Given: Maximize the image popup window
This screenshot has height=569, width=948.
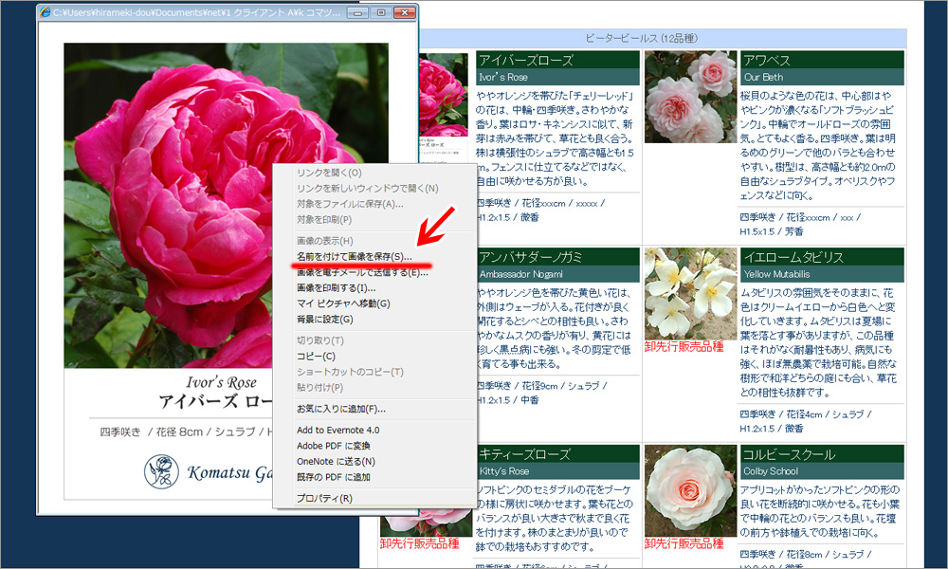Looking at the screenshot, I should [x=381, y=12].
